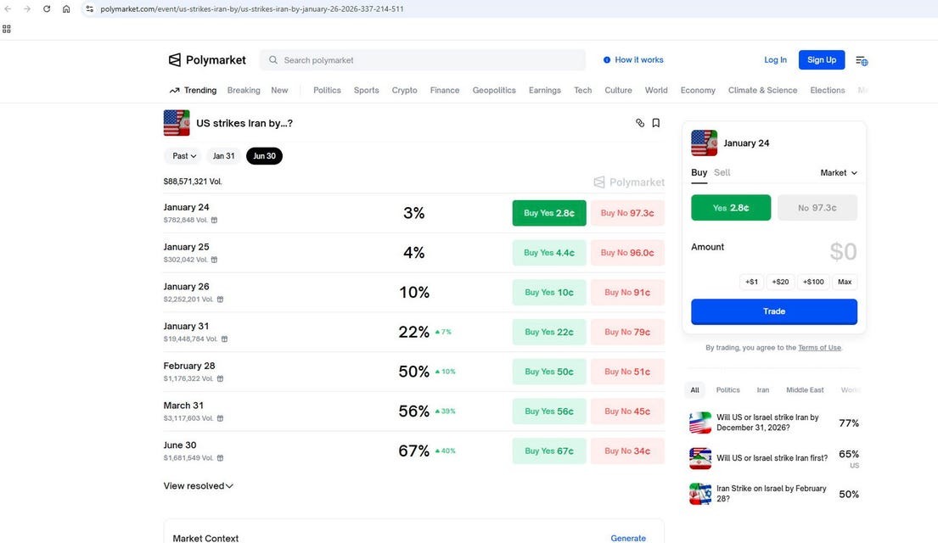Screen dimensions: 938x543
Task: Bookmark the US strikes Iran market
Action: coord(656,123)
